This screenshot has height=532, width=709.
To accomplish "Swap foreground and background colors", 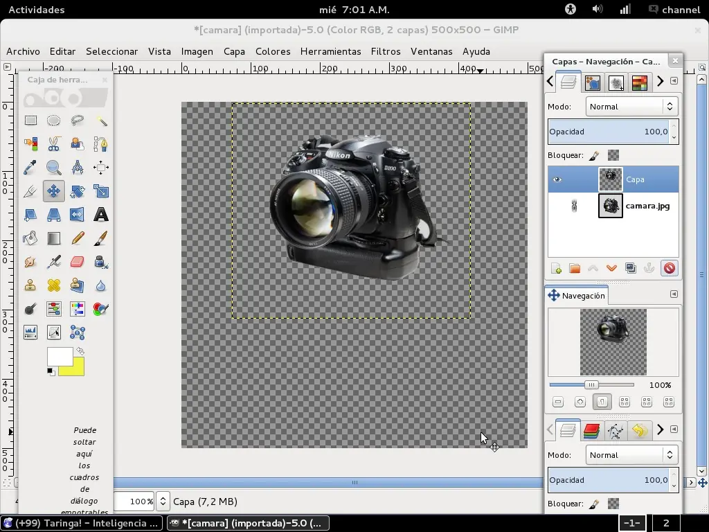I will pyautogui.click(x=80, y=351).
